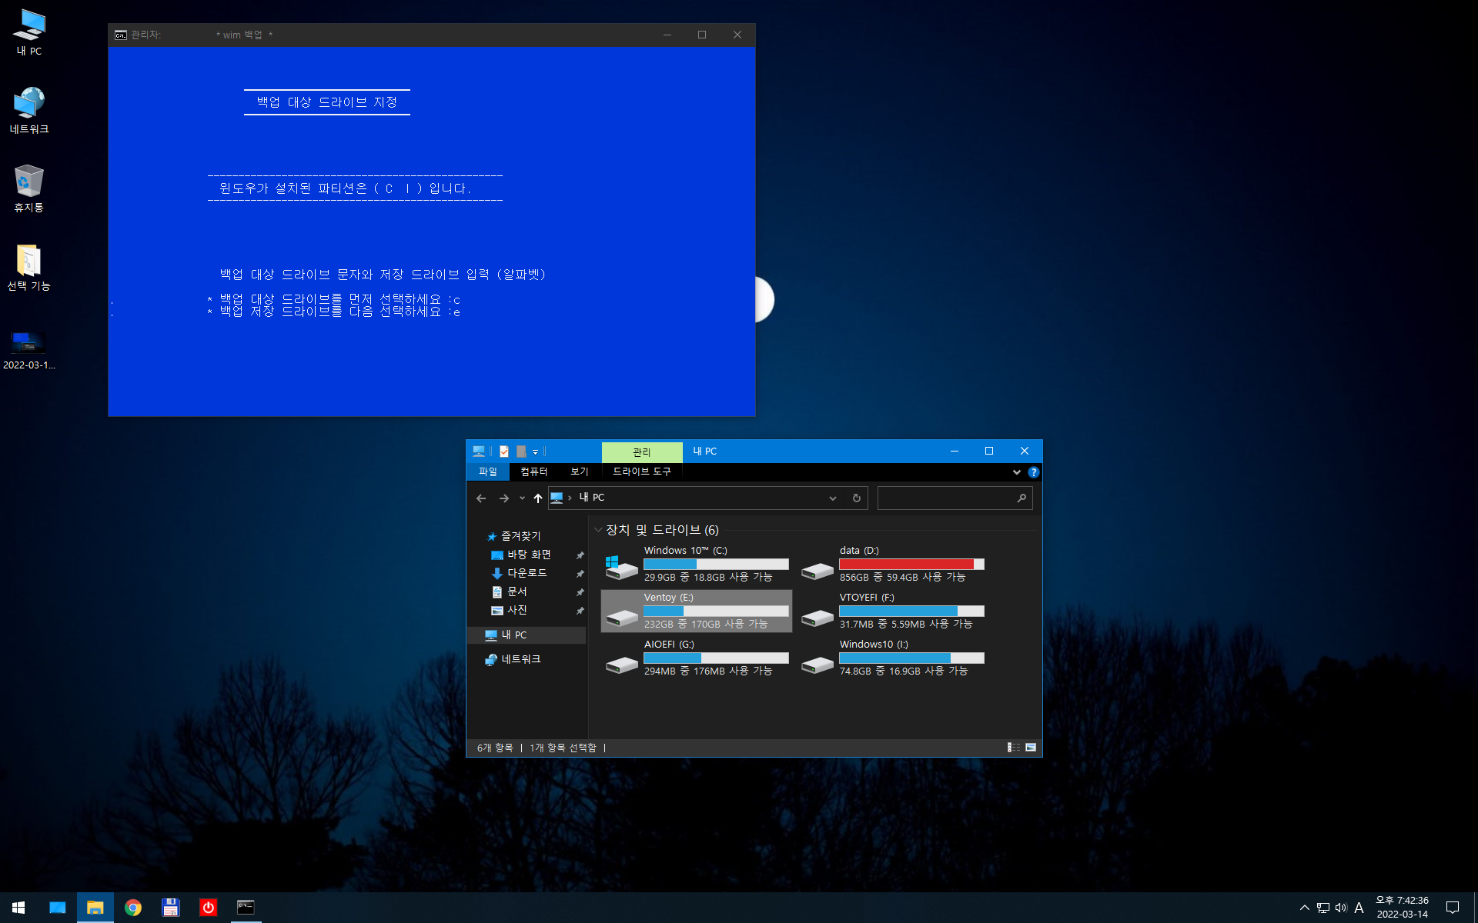Show hidden system tray icons
Image resolution: width=1478 pixels, height=923 pixels.
point(1304,908)
